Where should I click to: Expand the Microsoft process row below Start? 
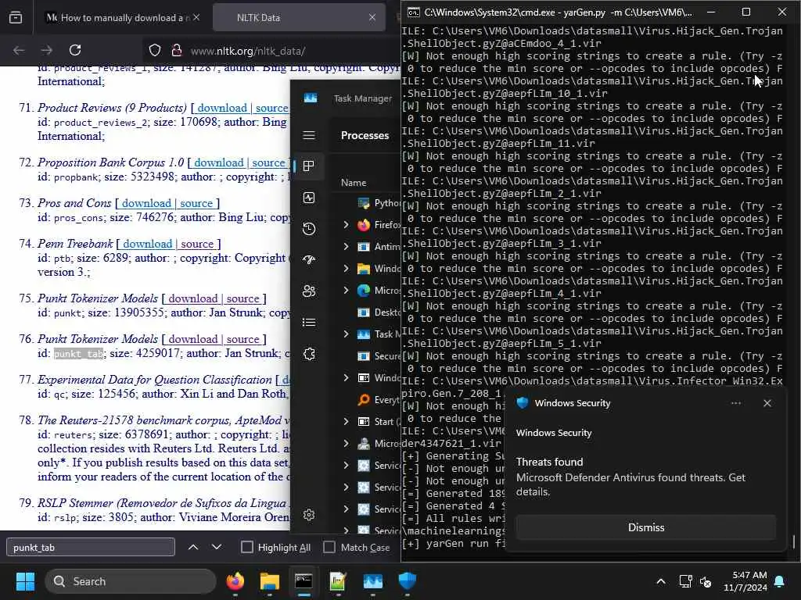347,444
